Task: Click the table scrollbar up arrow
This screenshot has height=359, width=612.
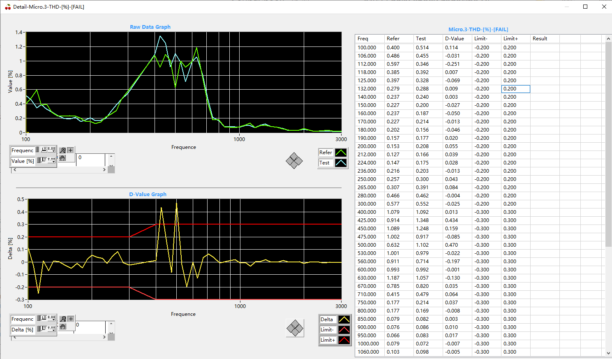Action: [608, 39]
